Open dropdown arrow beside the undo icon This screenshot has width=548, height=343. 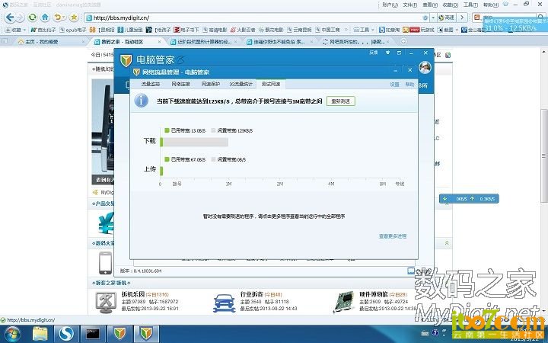pyautogui.click(x=64, y=17)
